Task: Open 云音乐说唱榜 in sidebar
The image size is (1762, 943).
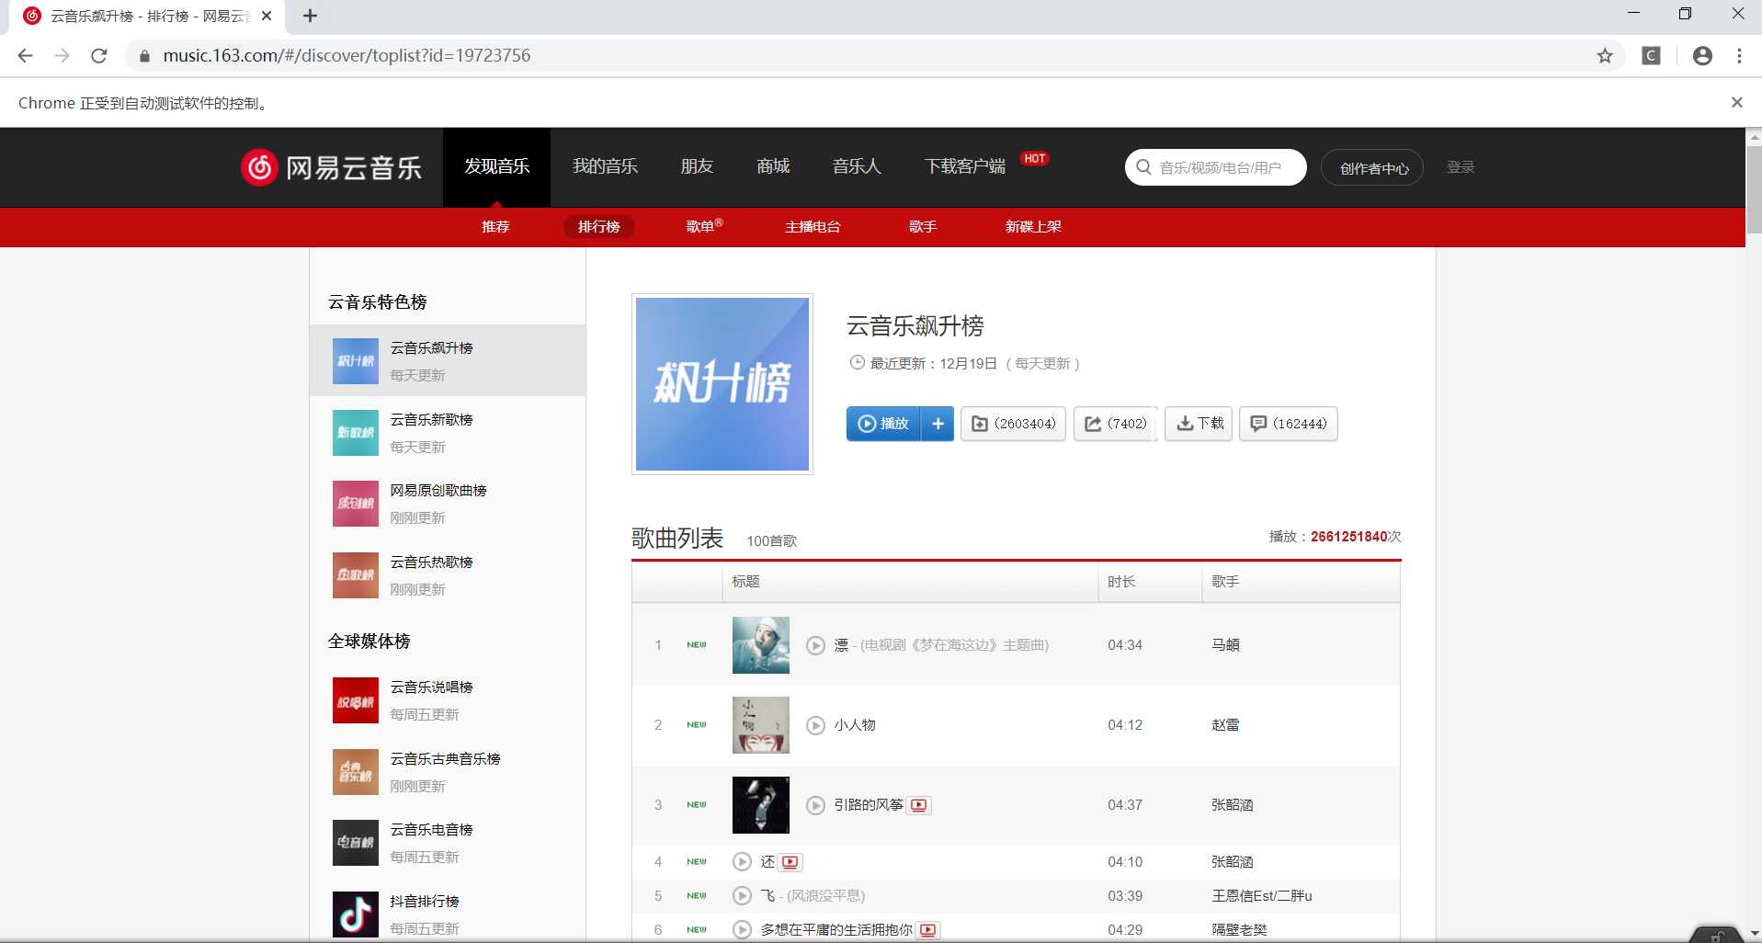Action: coord(448,700)
